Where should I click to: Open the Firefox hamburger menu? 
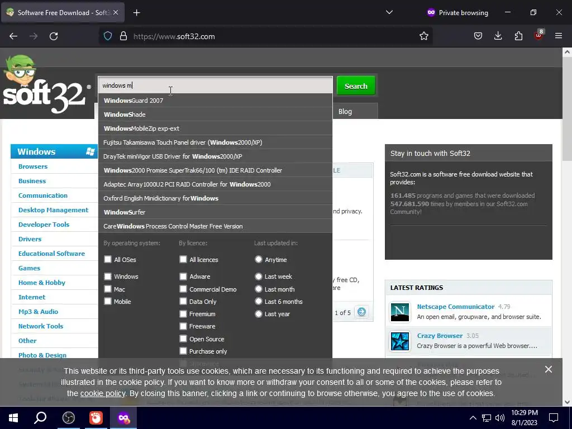coord(559,36)
